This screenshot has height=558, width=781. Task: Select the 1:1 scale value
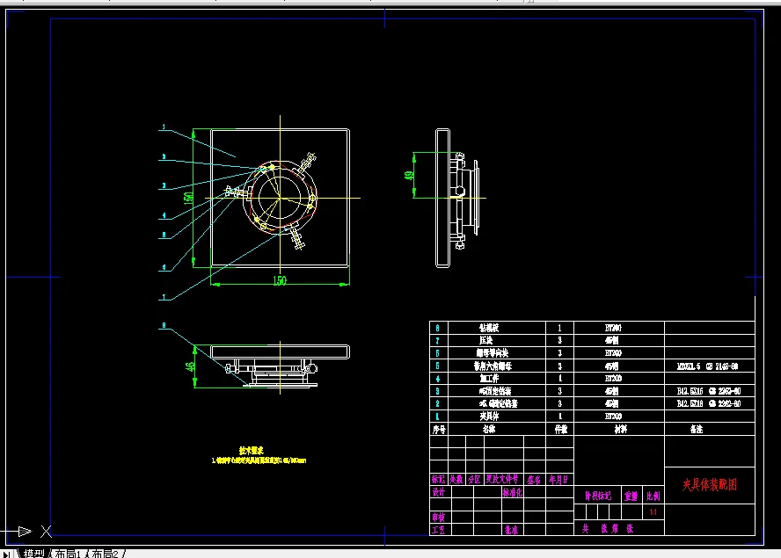pyautogui.click(x=653, y=512)
